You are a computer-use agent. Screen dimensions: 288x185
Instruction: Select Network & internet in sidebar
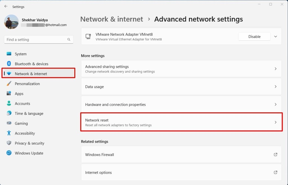tap(39, 74)
